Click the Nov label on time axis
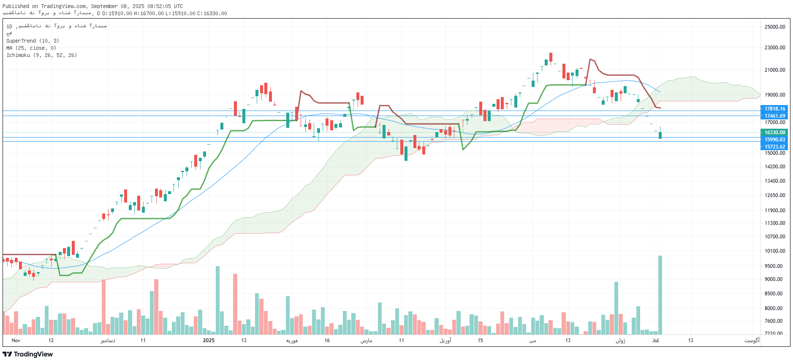The width and height of the screenshot is (793, 362). pyautogui.click(x=16, y=340)
